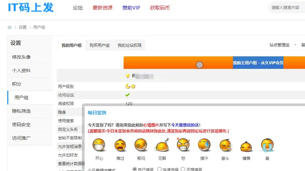Click the star user level icon
The height and width of the screenshot is (171, 305).
[x=133, y=86]
